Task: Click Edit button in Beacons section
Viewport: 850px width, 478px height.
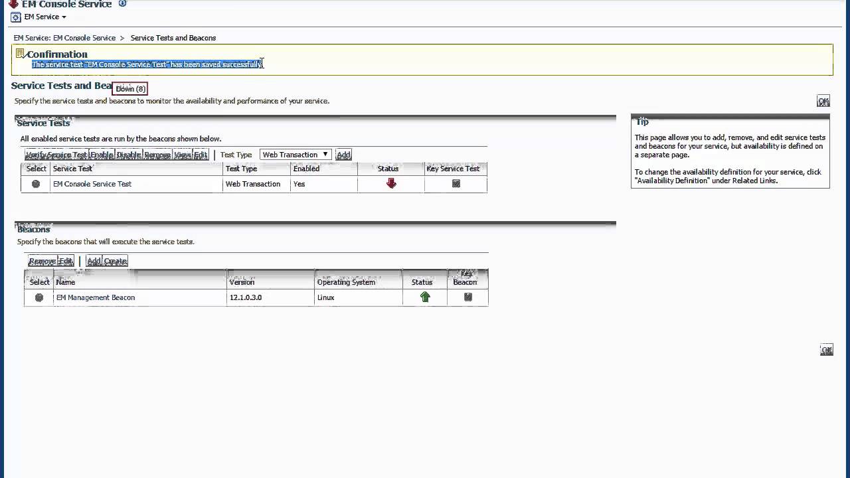Action: click(66, 261)
